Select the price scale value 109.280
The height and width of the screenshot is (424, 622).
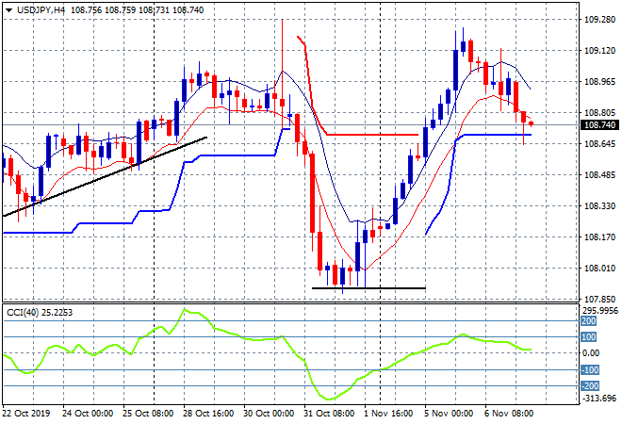point(599,19)
